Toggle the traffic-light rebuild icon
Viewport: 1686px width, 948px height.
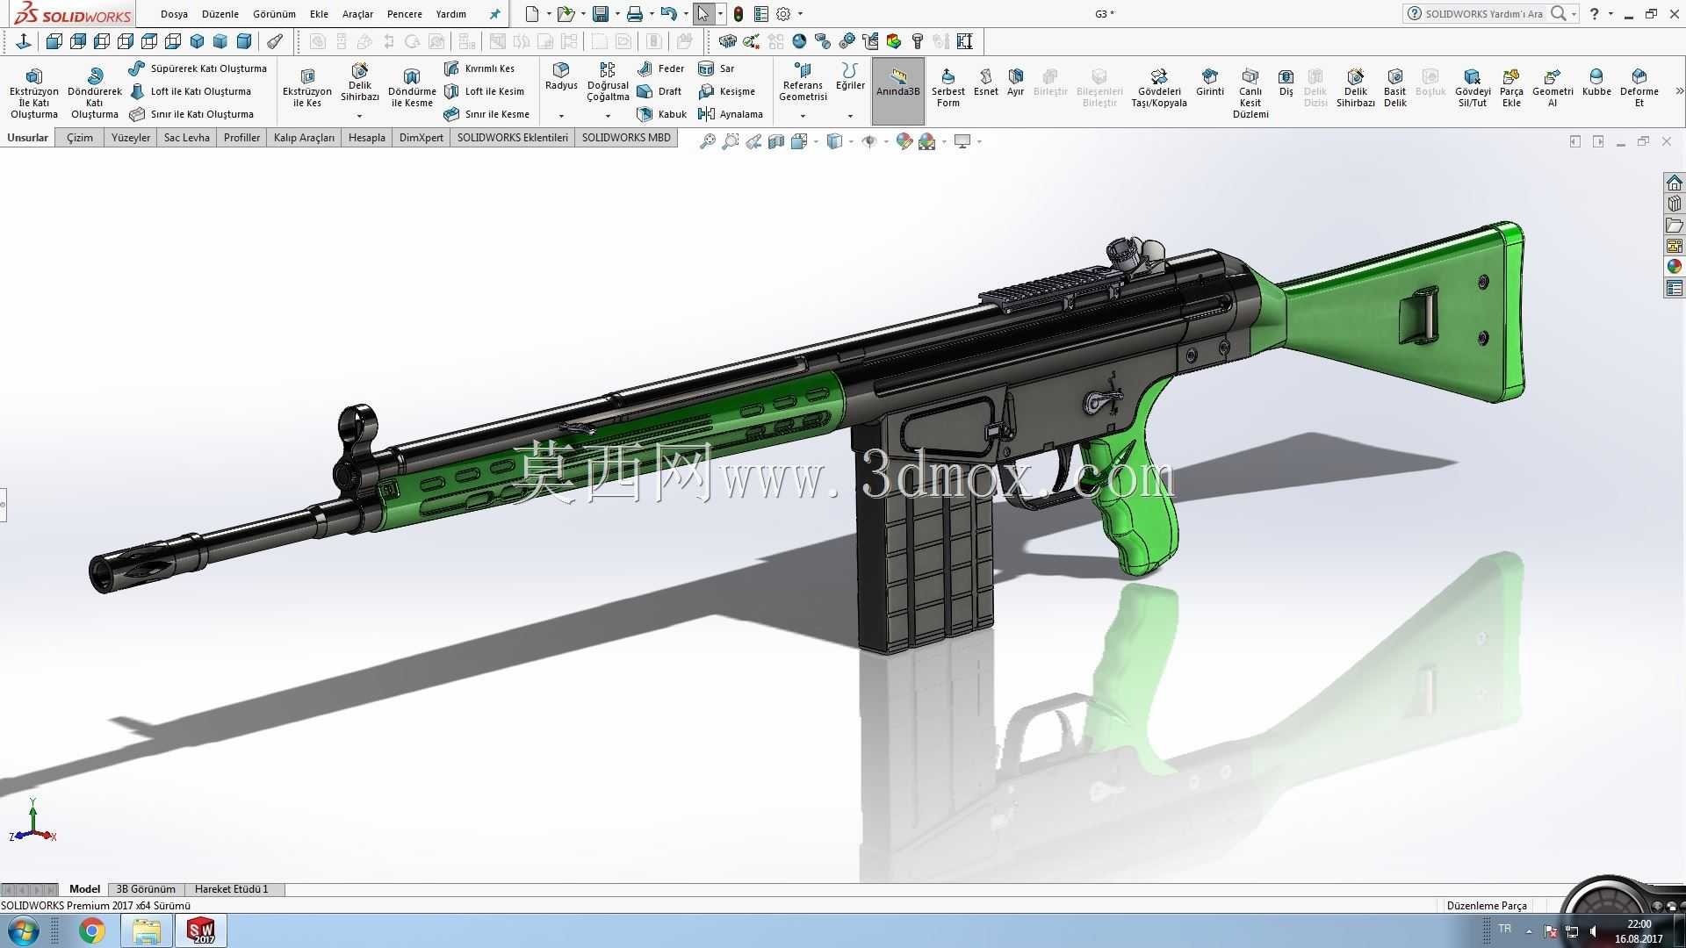[x=739, y=14]
